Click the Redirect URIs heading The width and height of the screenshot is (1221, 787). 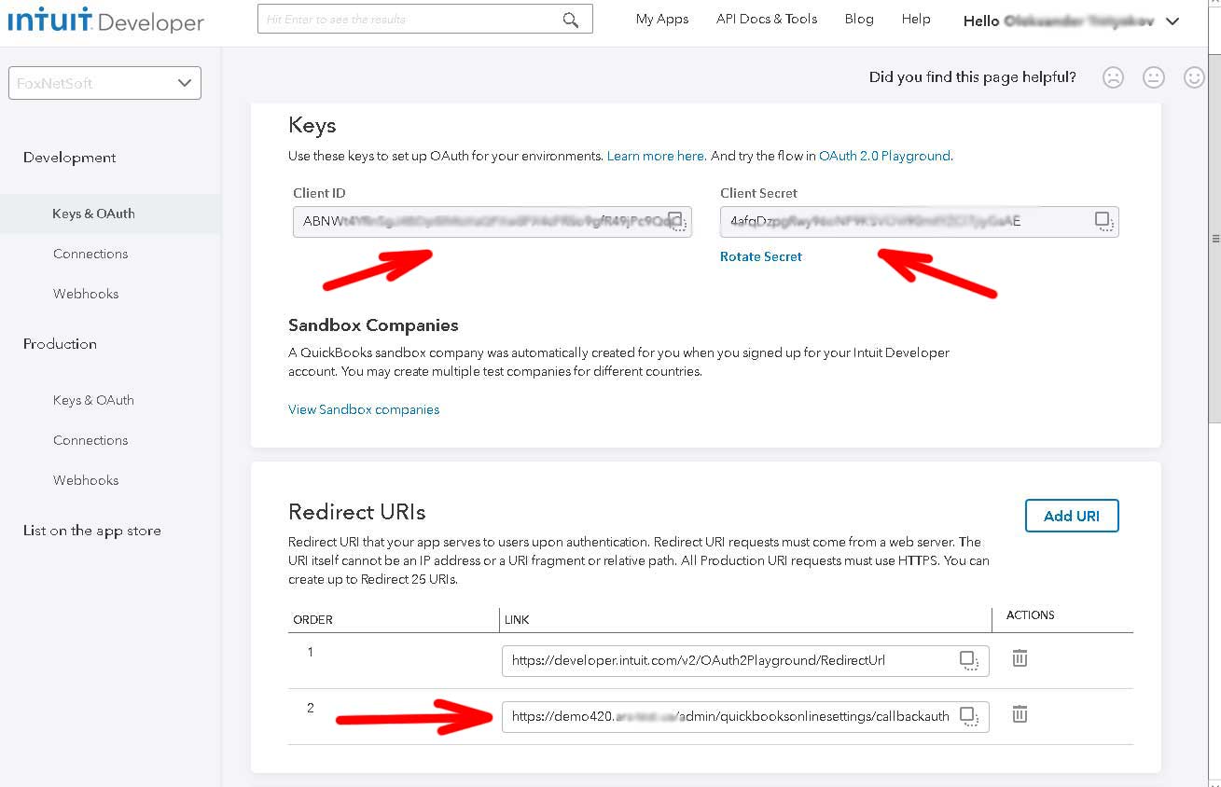[x=357, y=512]
